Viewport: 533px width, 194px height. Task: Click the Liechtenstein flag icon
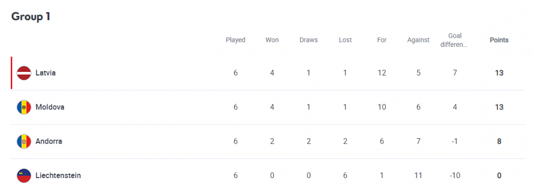(24, 176)
